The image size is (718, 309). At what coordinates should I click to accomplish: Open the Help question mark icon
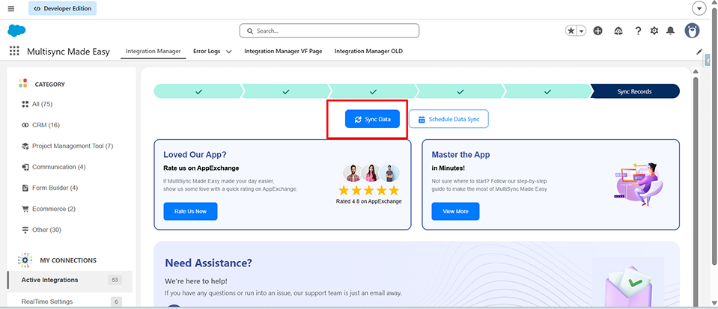(638, 31)
